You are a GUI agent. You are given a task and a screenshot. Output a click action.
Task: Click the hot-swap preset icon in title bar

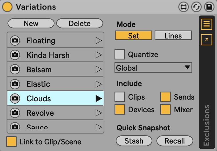coord(196,7)
